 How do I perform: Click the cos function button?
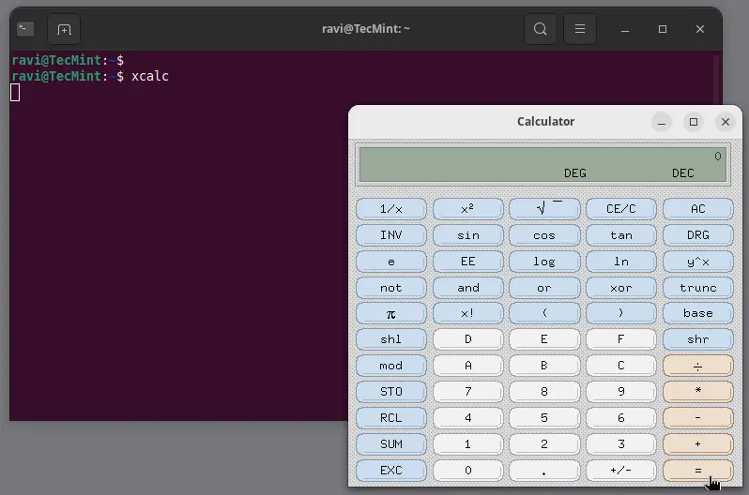(544, 235)
